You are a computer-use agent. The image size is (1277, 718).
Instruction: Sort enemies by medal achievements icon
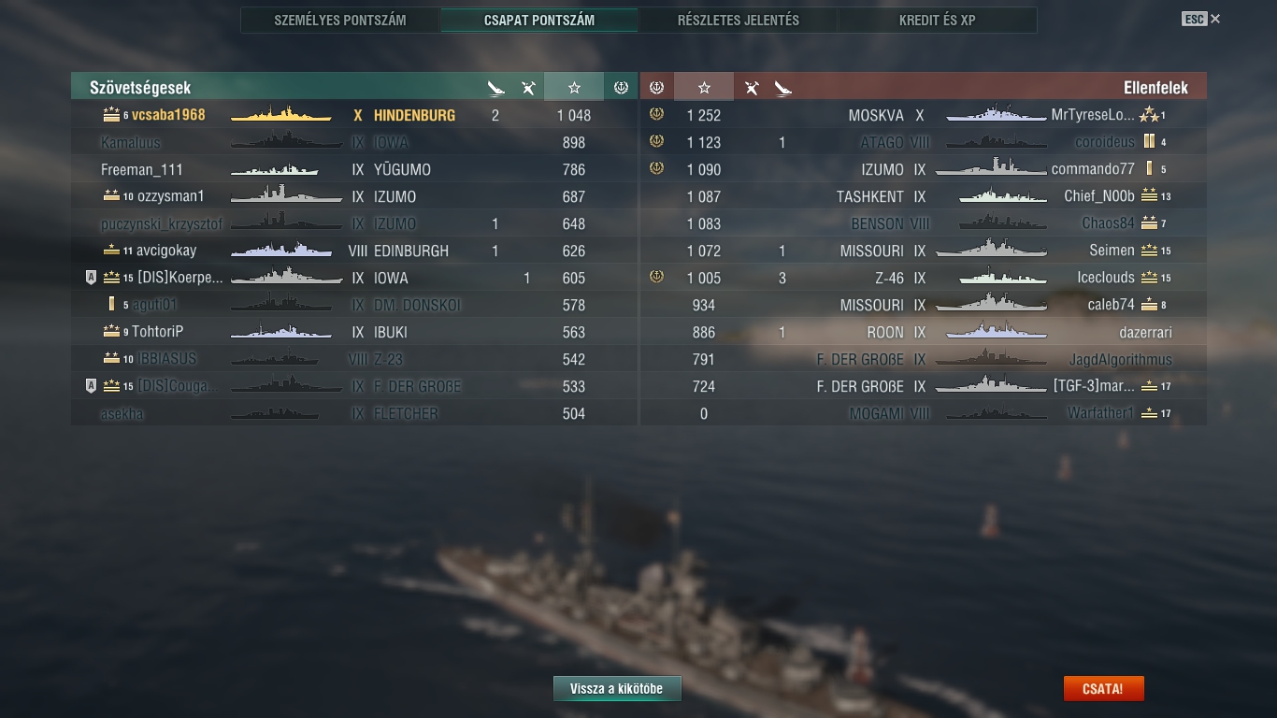(656, 87)
